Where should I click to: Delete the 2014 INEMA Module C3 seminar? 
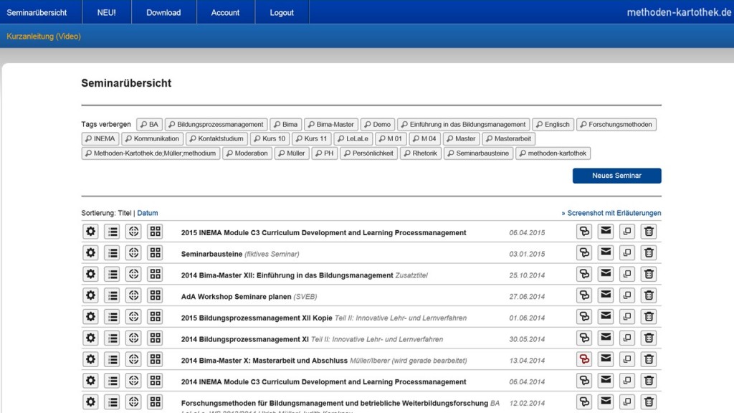[649, 381]
